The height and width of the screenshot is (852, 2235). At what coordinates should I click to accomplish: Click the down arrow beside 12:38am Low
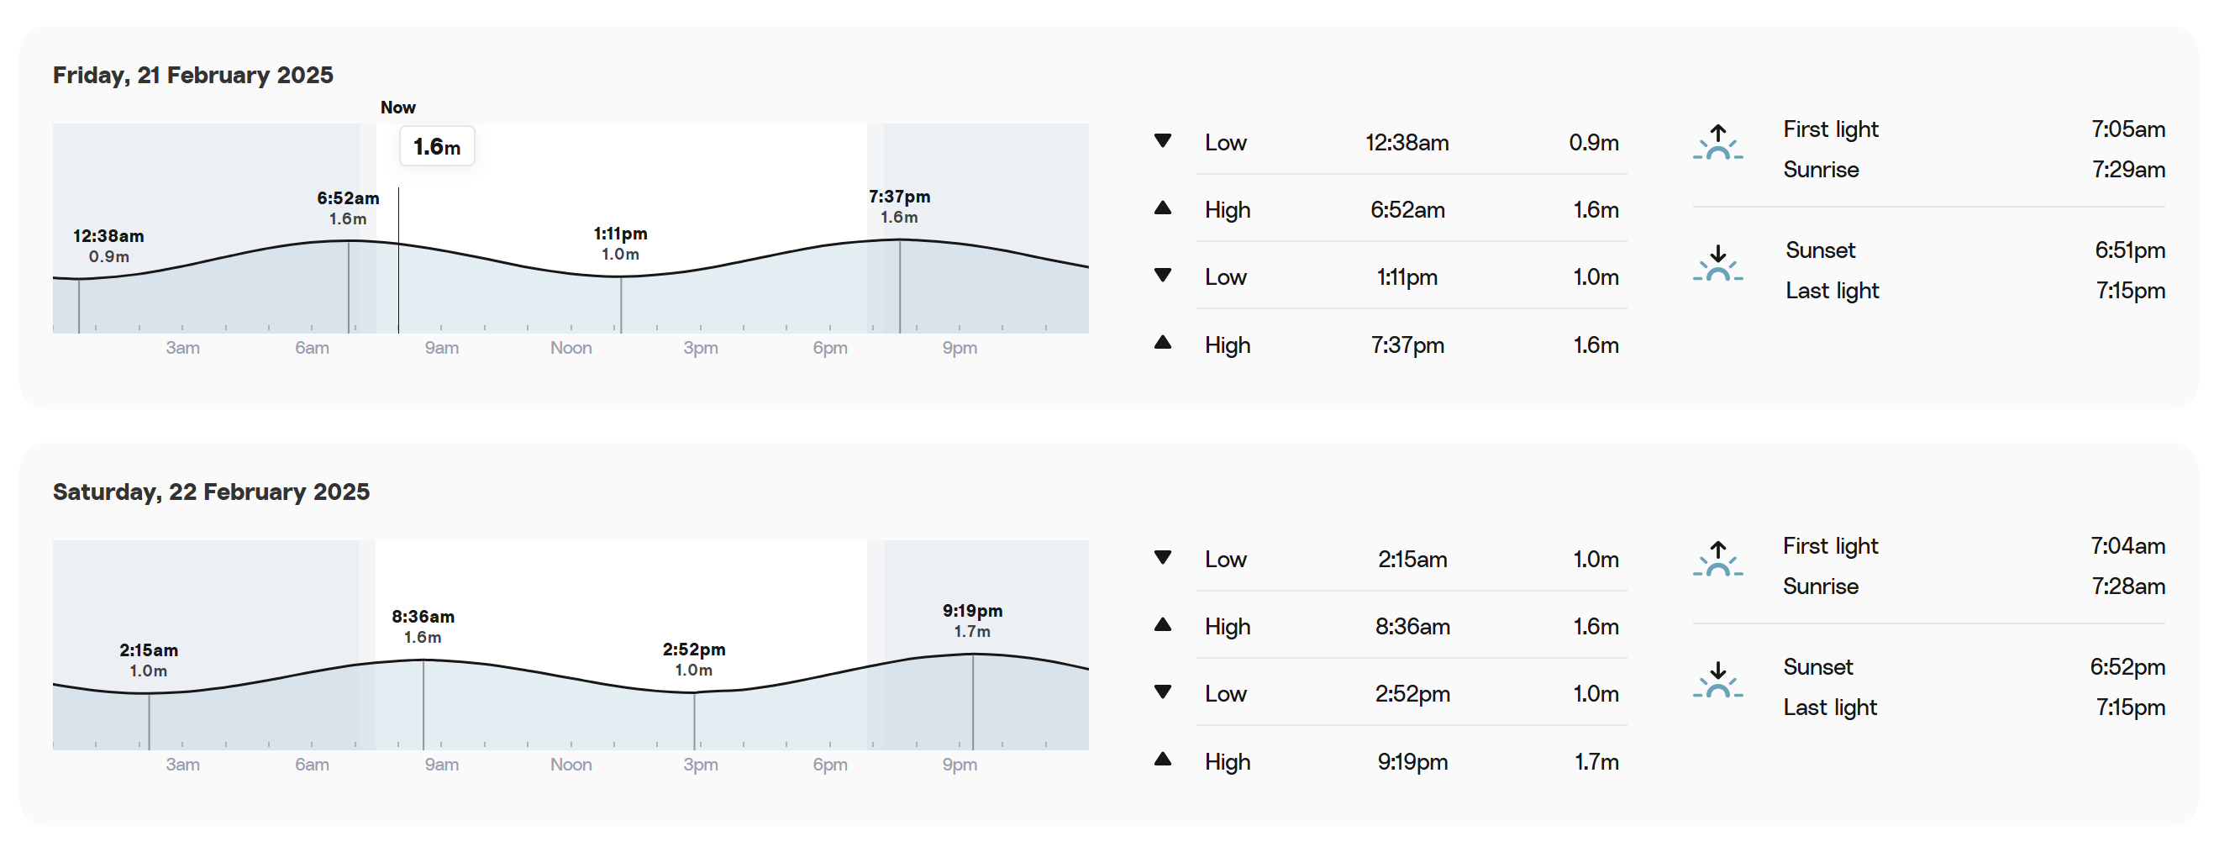point(1163,141)
